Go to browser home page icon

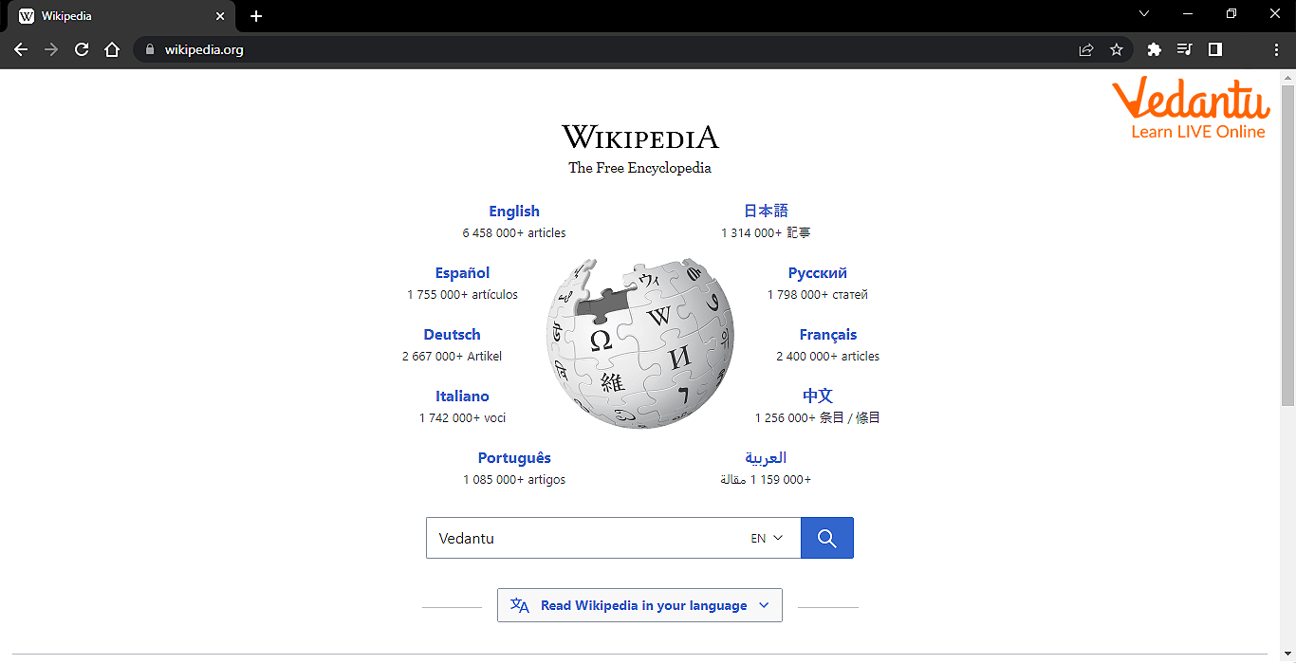pyautogui.click(x=112, y=49)
